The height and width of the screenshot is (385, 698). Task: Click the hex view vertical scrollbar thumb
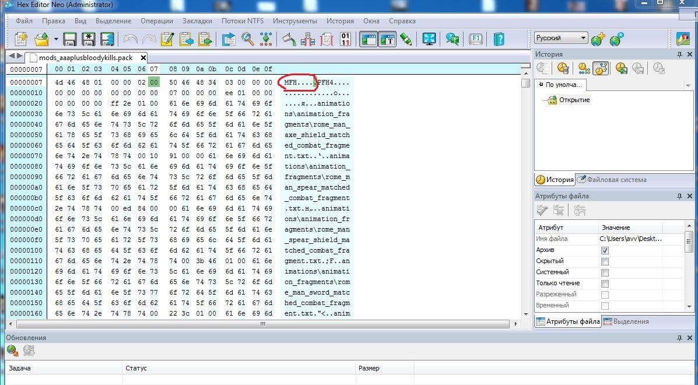[x=525, y=83]
